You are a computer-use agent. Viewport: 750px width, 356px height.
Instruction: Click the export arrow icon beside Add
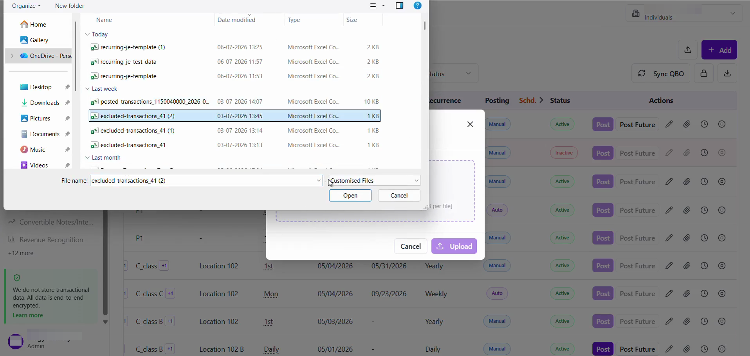coord(688,50)
